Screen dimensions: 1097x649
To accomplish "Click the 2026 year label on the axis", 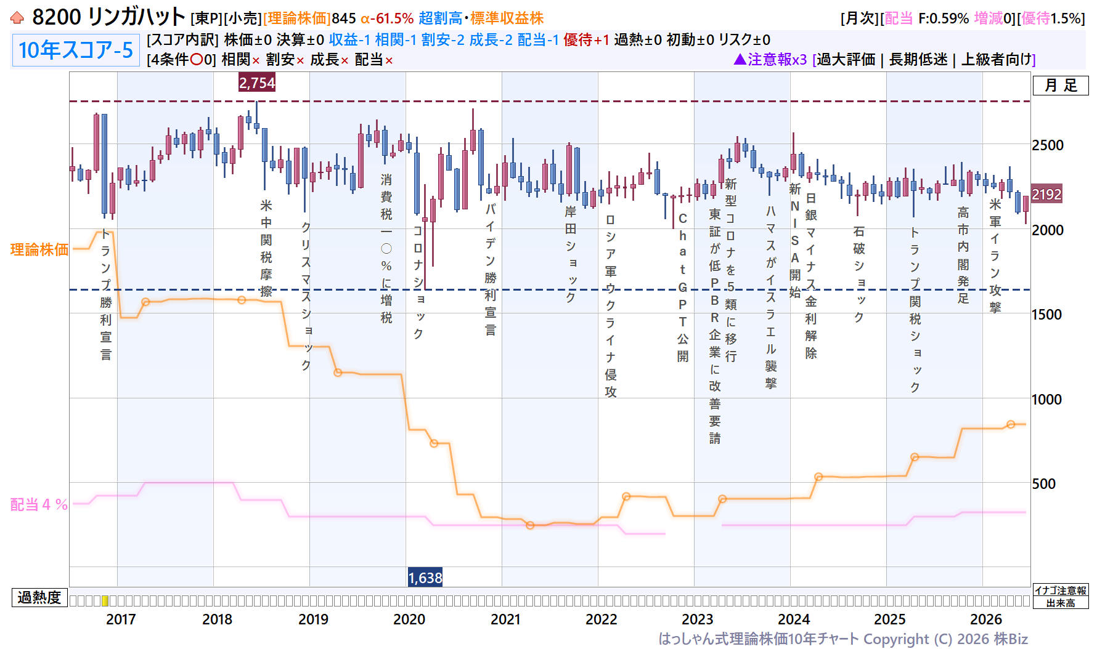I will pos(986,619).
